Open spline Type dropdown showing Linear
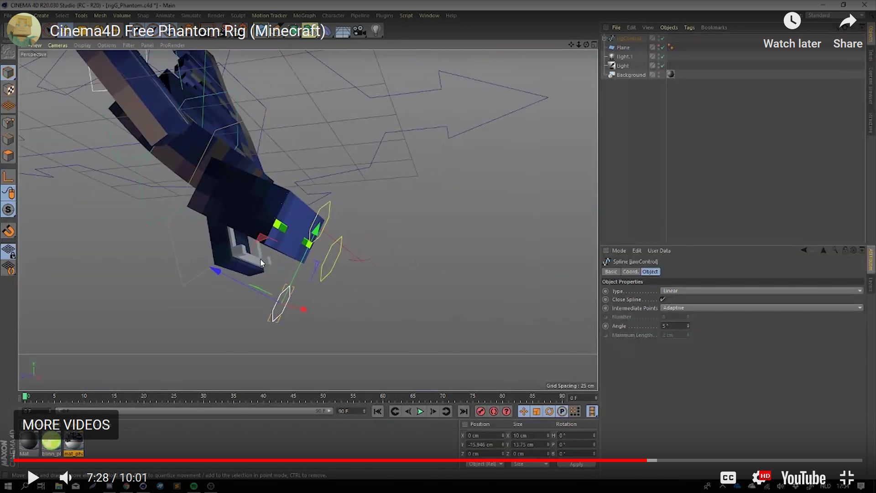Screen dimensions: 876x493 [x=761, y=291]
